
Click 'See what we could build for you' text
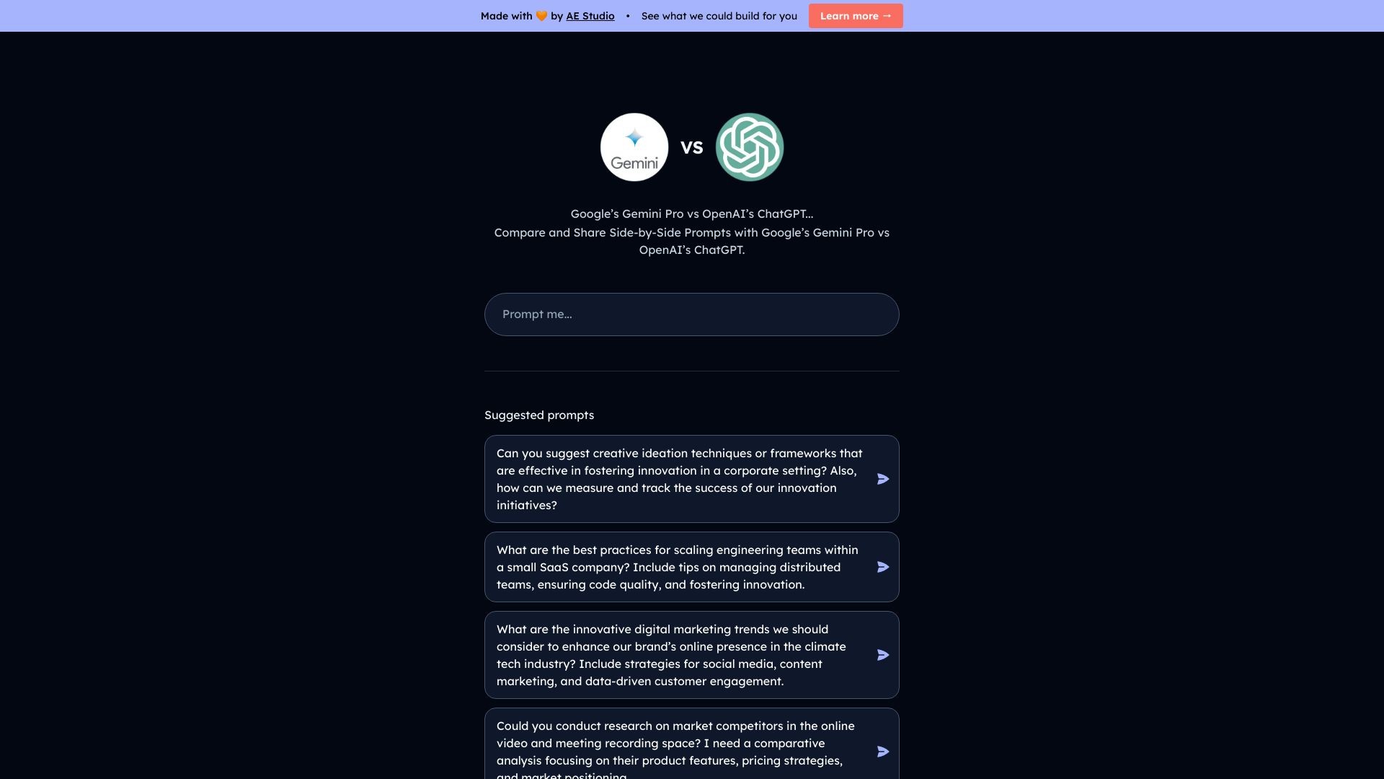(x=719, y=15)
